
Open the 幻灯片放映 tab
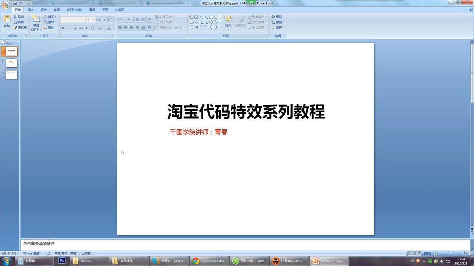(74, 10)
